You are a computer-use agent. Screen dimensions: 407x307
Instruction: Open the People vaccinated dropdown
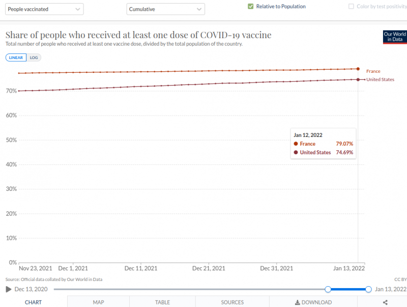point(44,9)
